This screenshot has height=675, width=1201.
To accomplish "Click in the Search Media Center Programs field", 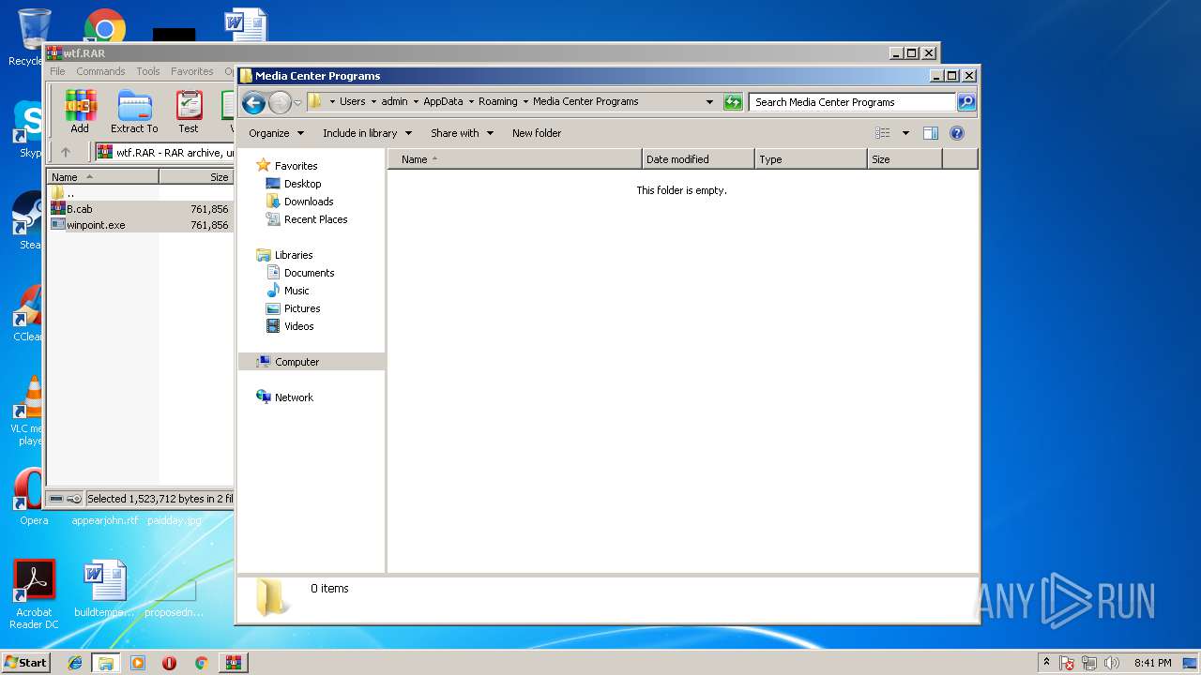I will (853, 102).
